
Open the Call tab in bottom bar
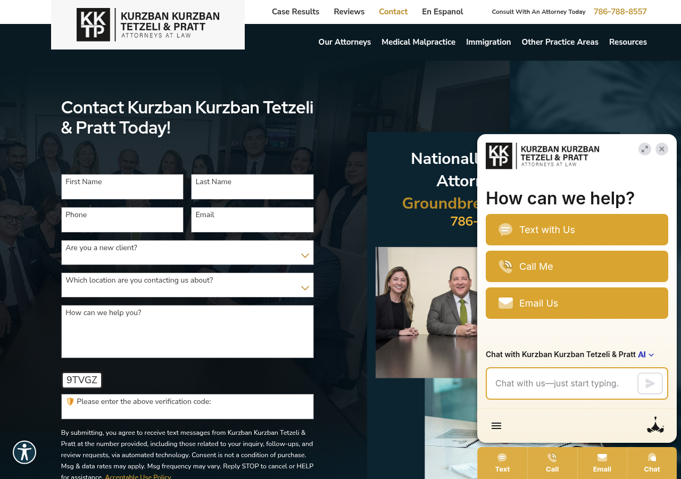point(552,463)
